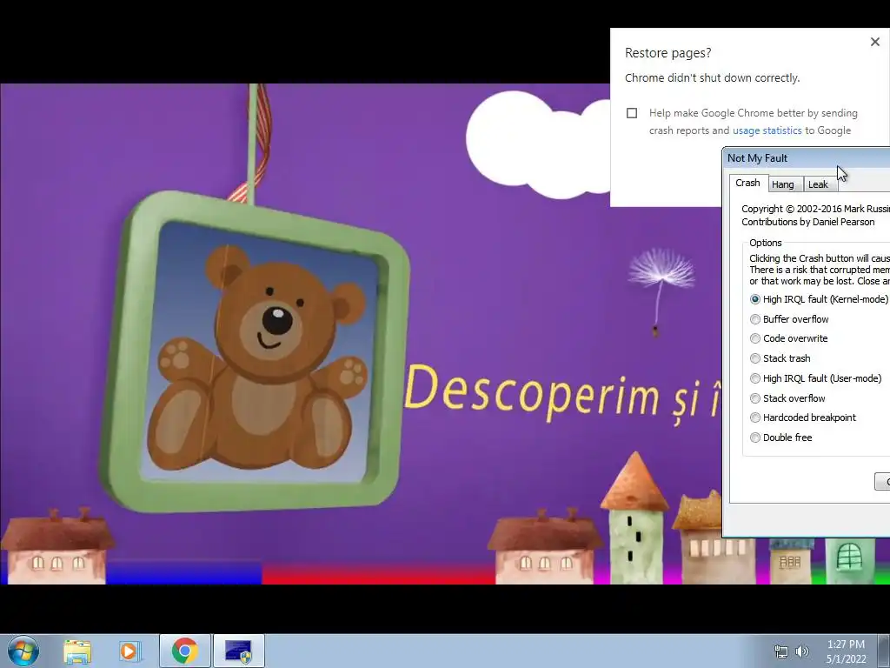Open the Windows Start menu orb
890x668 pixels.
pyautogui.click(x=23, y=651)
